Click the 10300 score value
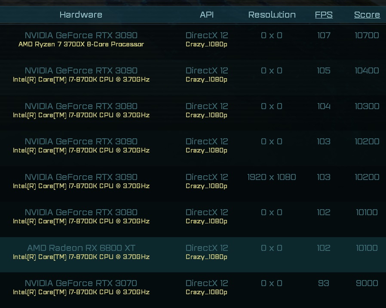Image resolution: width=386 pixels, height=308 pixels. [367, 106]
